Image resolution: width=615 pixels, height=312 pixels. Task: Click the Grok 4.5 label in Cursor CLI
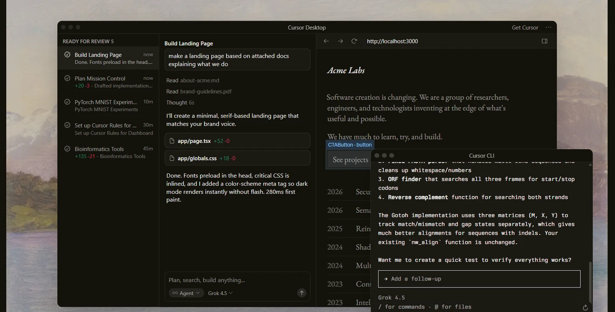pos(391,298)
